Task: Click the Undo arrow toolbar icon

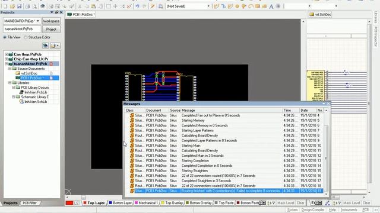Action: pyautogui.click(x=137, y=6)
